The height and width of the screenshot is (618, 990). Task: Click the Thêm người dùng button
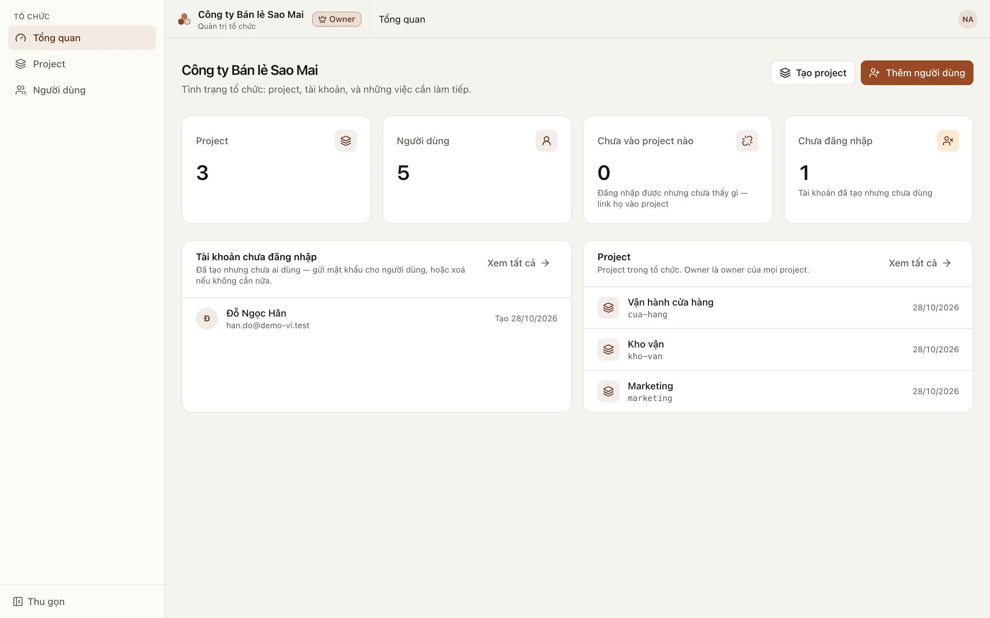pyautogui.click(x=917, y=73)
